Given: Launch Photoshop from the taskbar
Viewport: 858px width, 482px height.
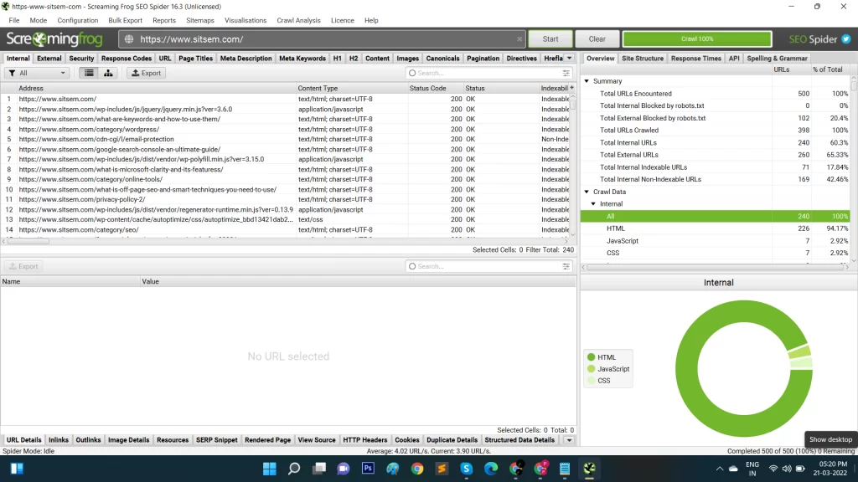Looking at the screenshot, I should [x=369, y=469].
